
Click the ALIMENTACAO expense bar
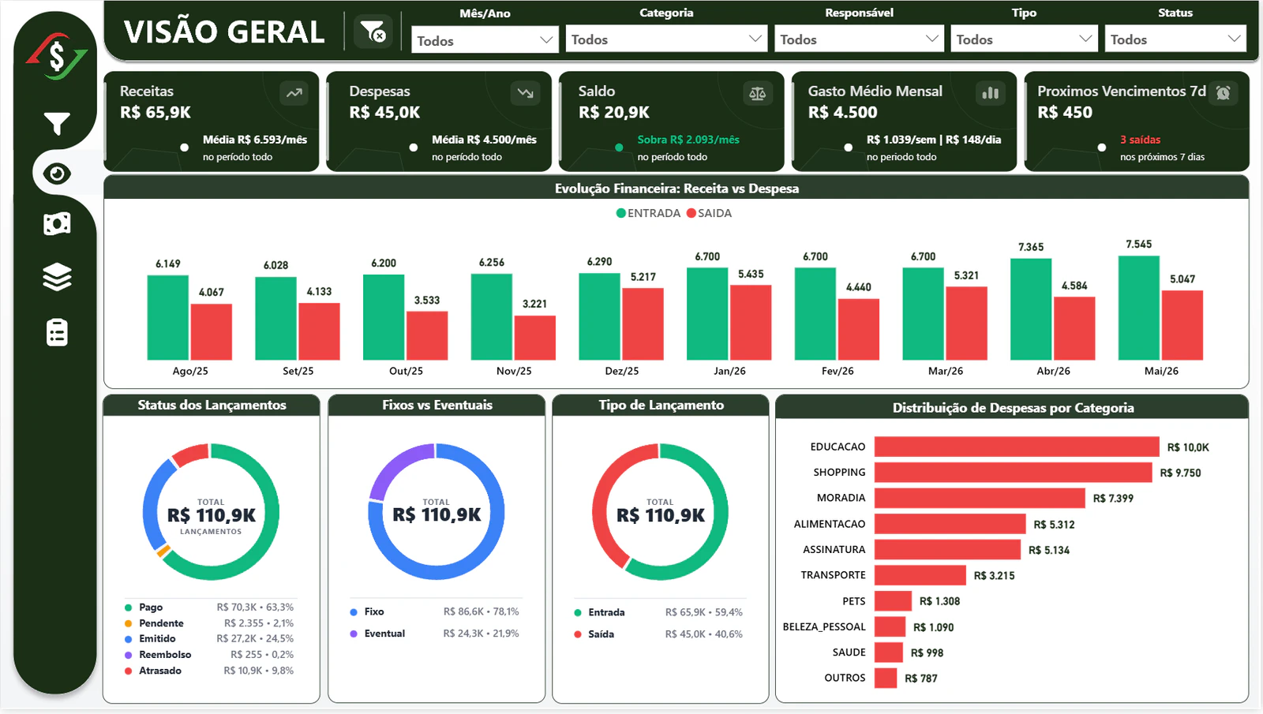(950, 524)
